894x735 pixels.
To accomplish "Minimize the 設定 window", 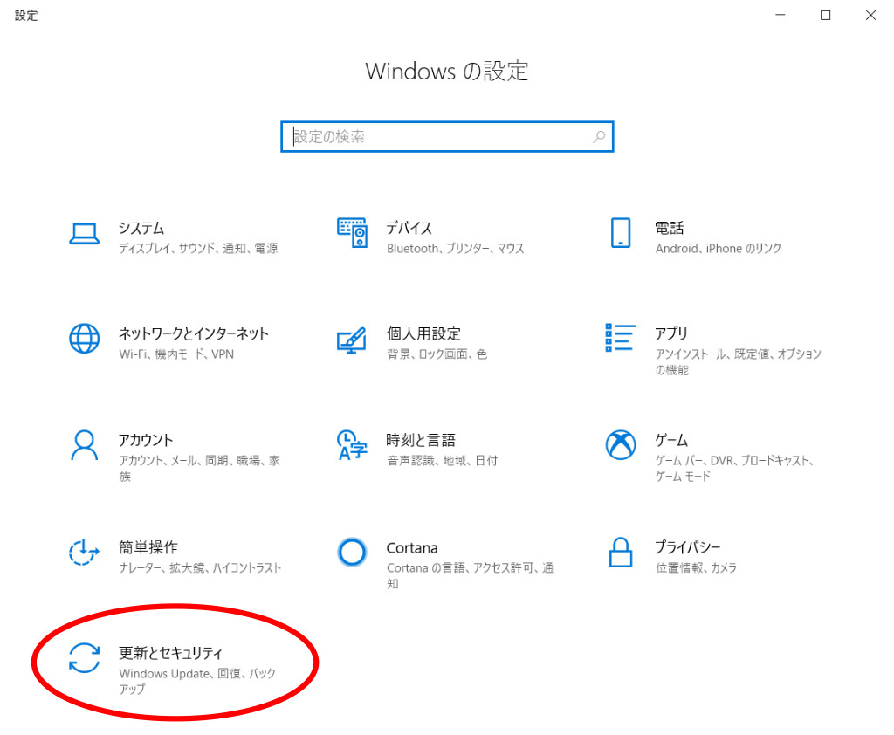I will pyautogui.click(x=781, y=16).
